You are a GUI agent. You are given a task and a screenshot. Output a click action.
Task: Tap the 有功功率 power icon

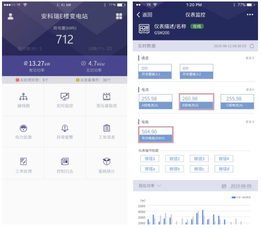25,63
